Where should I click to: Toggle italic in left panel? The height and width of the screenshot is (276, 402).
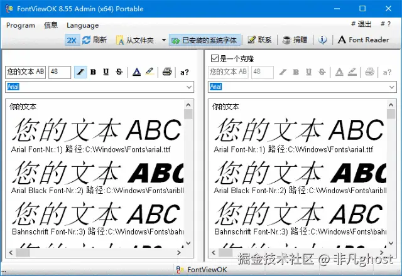[80, 72]
